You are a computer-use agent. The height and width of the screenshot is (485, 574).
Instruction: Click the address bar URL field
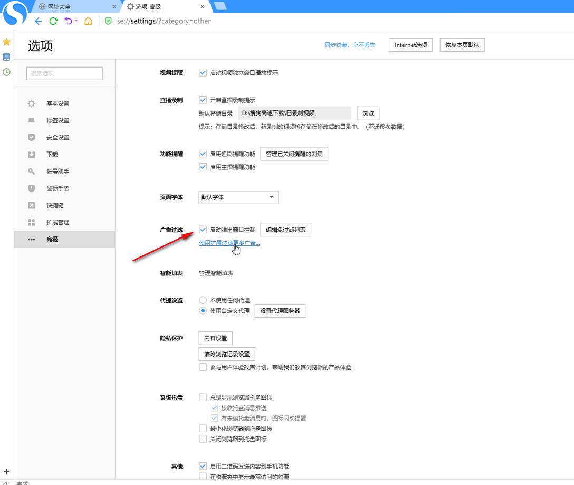point(164,21)
